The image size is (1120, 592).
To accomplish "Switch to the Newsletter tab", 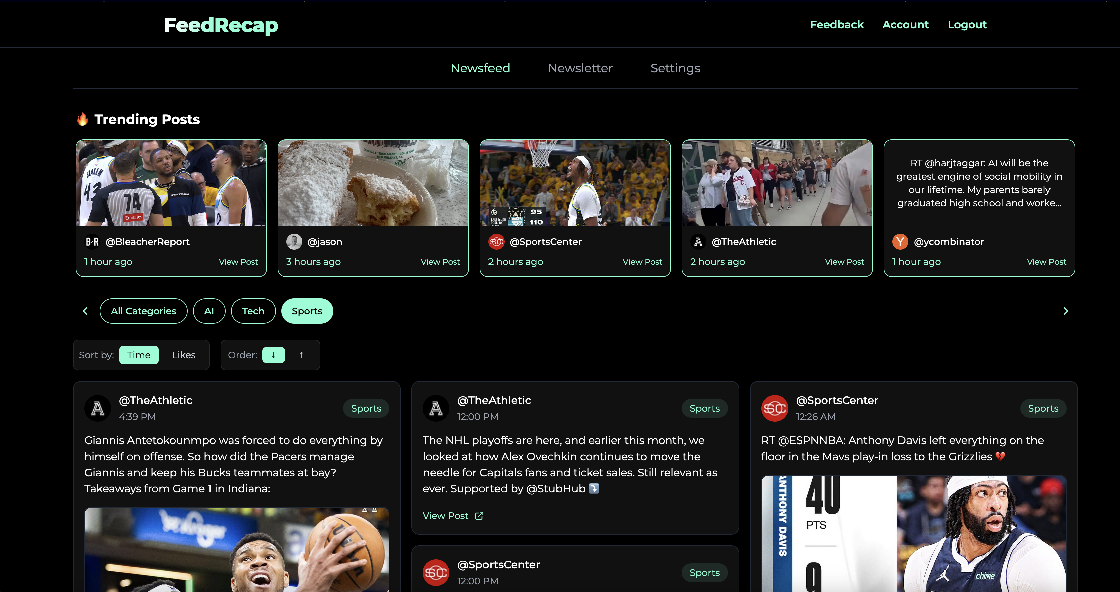I will pyautogui.click(x=580, y=68).
